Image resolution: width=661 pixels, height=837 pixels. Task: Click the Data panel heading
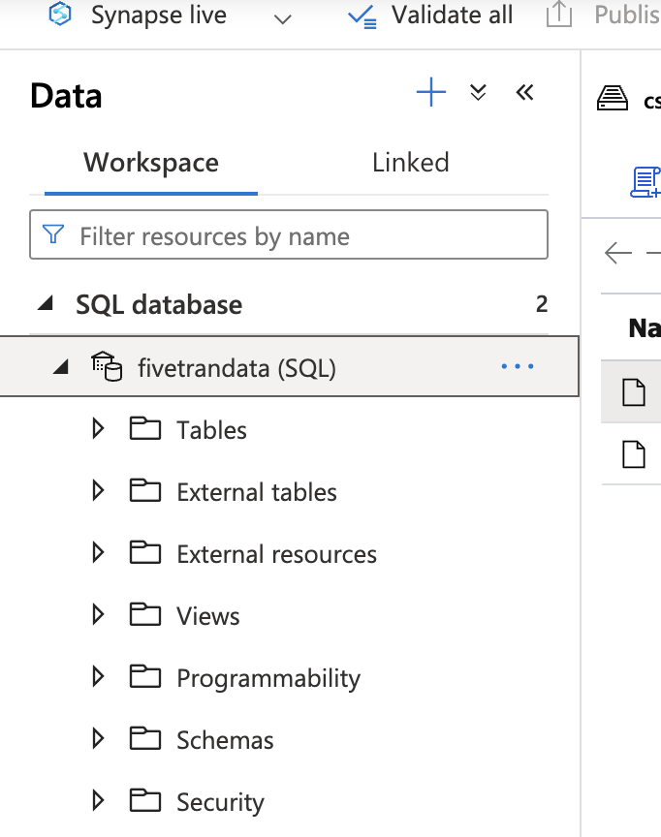66,96
